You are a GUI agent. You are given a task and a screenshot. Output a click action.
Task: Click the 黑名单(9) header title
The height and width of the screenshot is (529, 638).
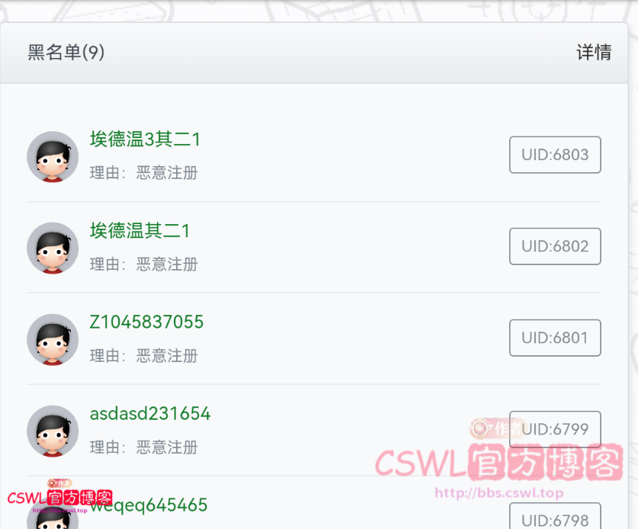pyautogui.click(x=66, y=53)
